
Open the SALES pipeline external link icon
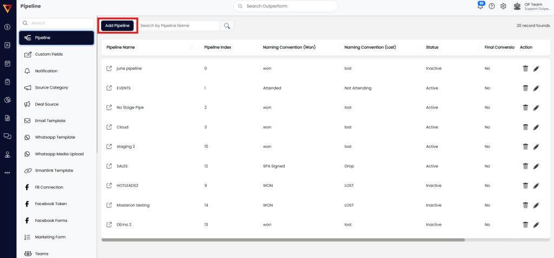click(x=109, y=166)
